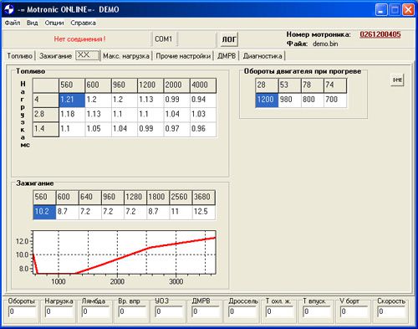Screen dimensions: 418x329
Task: Click the load row header 4
Action: (46, 100)
